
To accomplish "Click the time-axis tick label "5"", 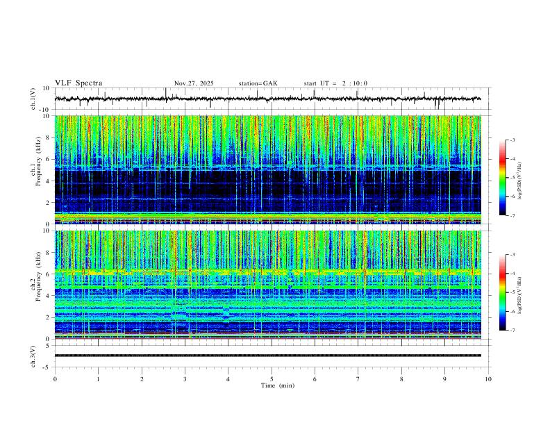I will point(272,379).
